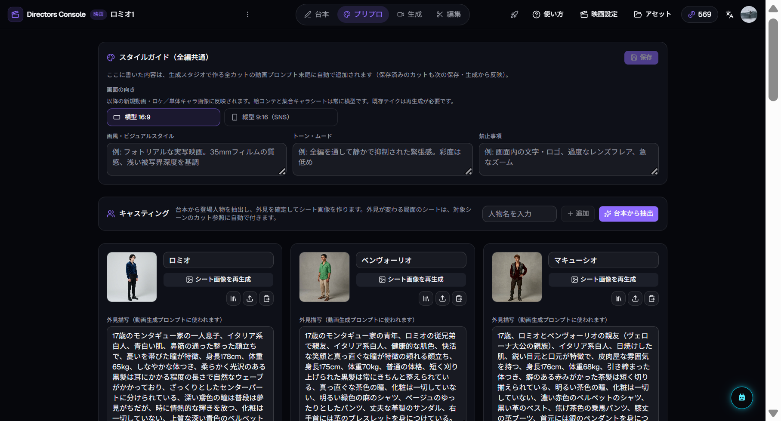Paste clipboard image for ロミオ
The image size is (781, 421).
[x=266, y=298]
